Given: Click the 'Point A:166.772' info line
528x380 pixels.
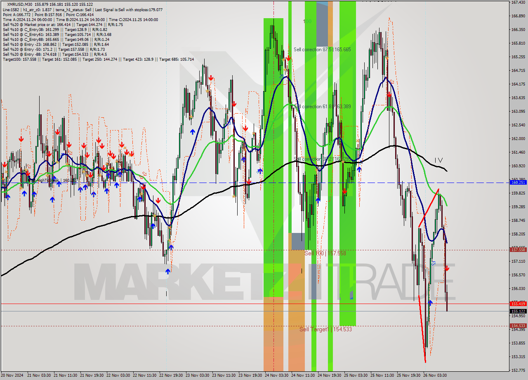Looking at the screenshot, I should 48,14.
